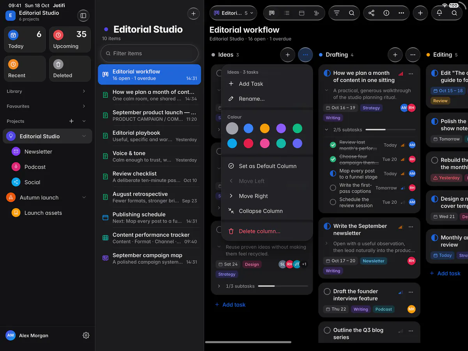Uncheck 'Choose four campaign them...' subtask
Image resolution: width=468 pixels, height=351 pixels.
click(333, 159)
